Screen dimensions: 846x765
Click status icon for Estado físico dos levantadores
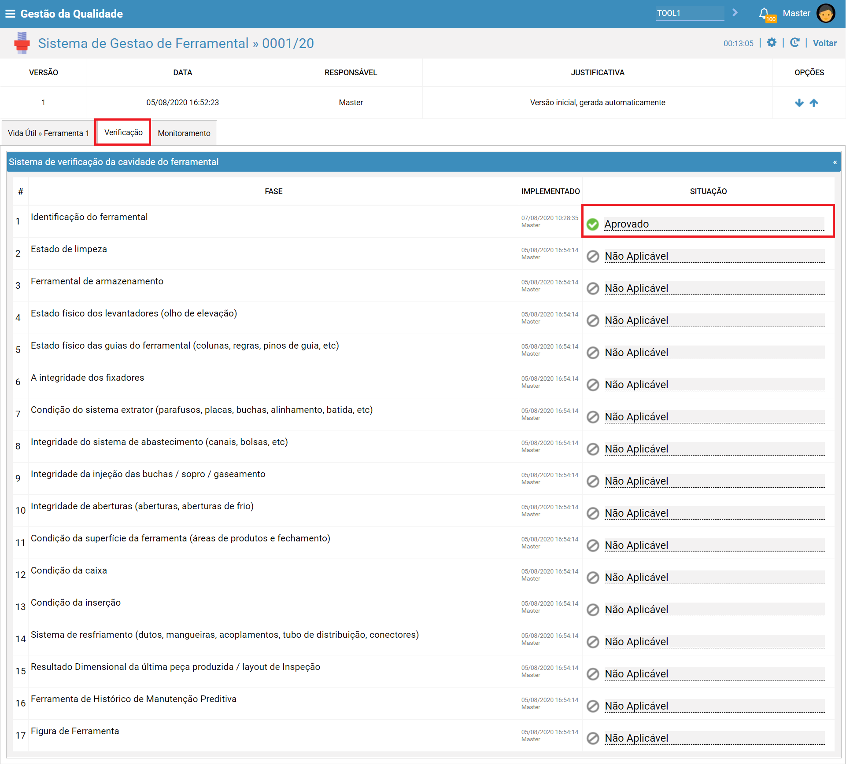[593, 320]
